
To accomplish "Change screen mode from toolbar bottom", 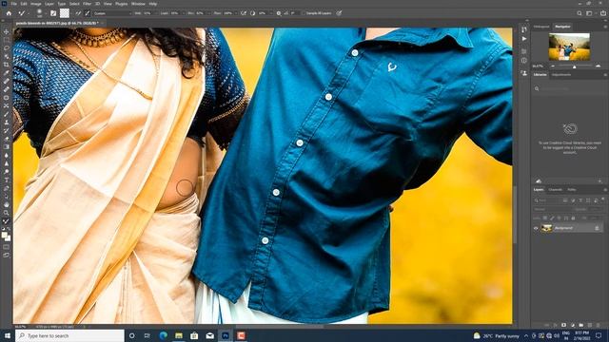I will click(7, 256).
